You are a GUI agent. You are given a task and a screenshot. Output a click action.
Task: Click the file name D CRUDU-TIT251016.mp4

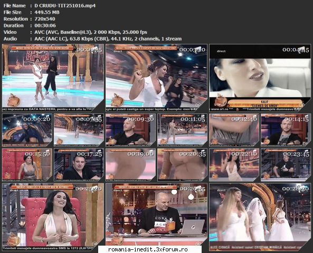coord(65,6)
